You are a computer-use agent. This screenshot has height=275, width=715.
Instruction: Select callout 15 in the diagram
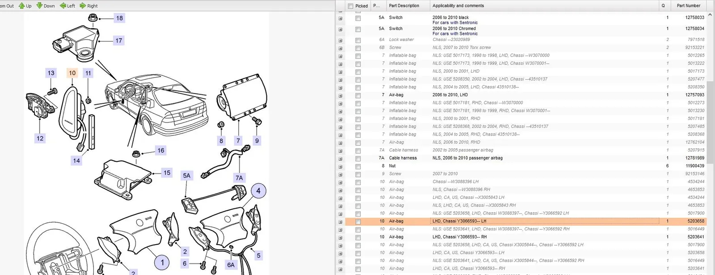pyautogui.click(x=167, y=172)
